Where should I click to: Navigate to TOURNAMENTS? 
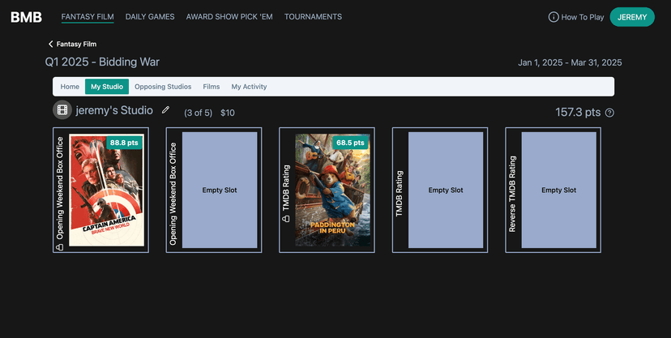[x=314, y=17]
